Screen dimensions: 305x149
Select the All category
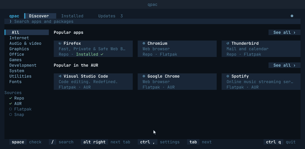27,32
